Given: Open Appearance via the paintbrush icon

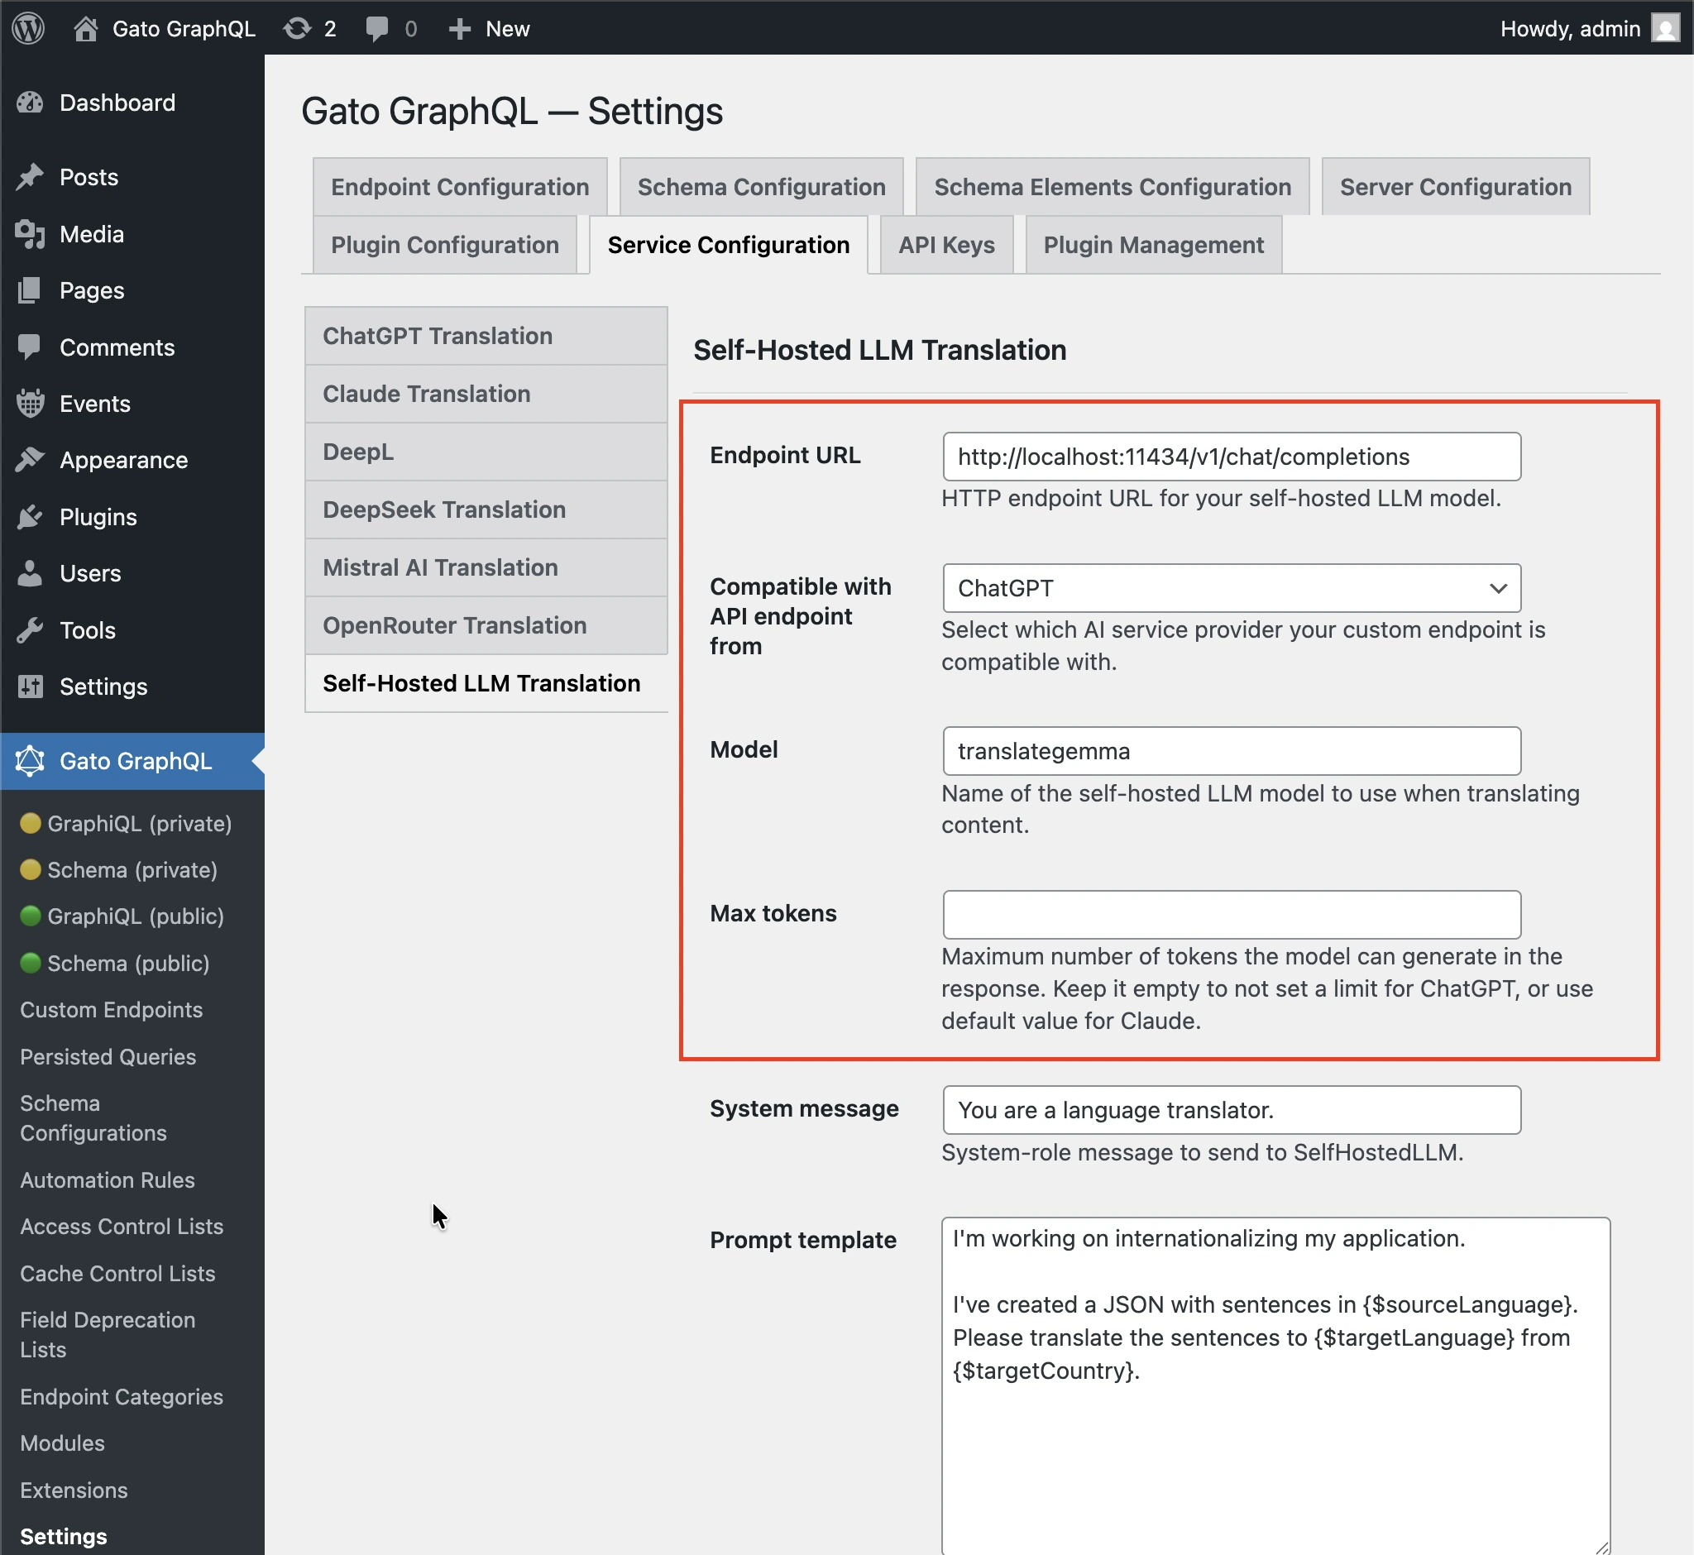Looking at the screenshot, I should click(x=31, y=459).
